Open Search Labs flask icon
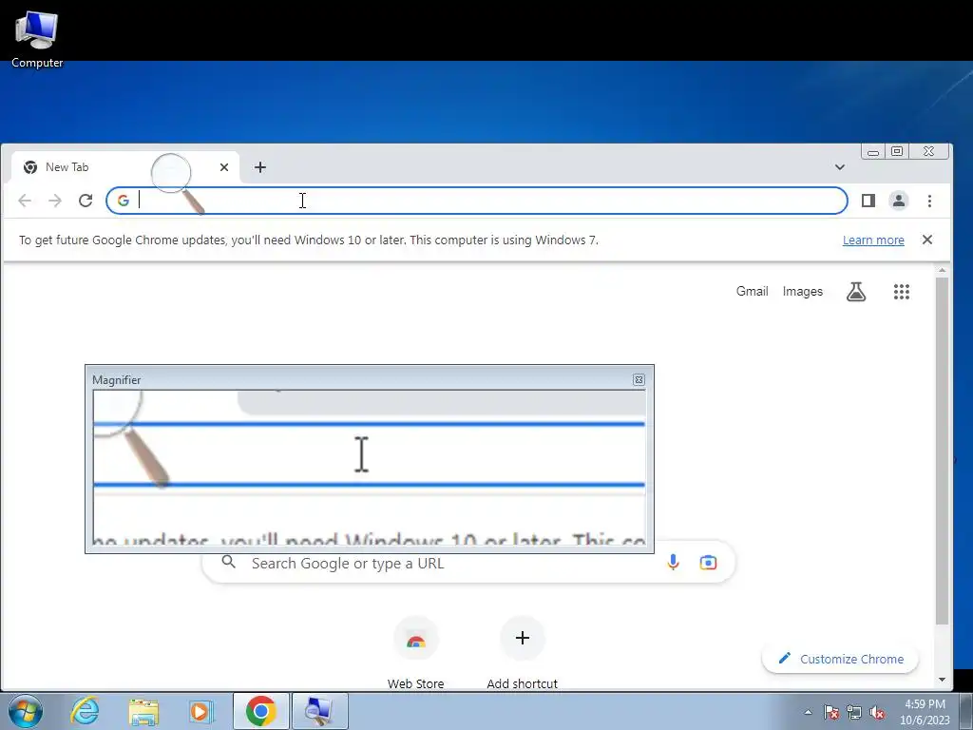Image resolution: width=973 pixels, height=730 pixels. (856, 291)
